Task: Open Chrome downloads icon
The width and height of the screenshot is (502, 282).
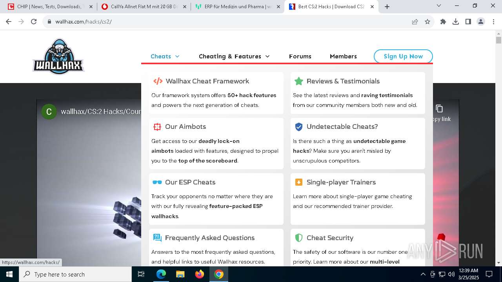Action: 456,22
